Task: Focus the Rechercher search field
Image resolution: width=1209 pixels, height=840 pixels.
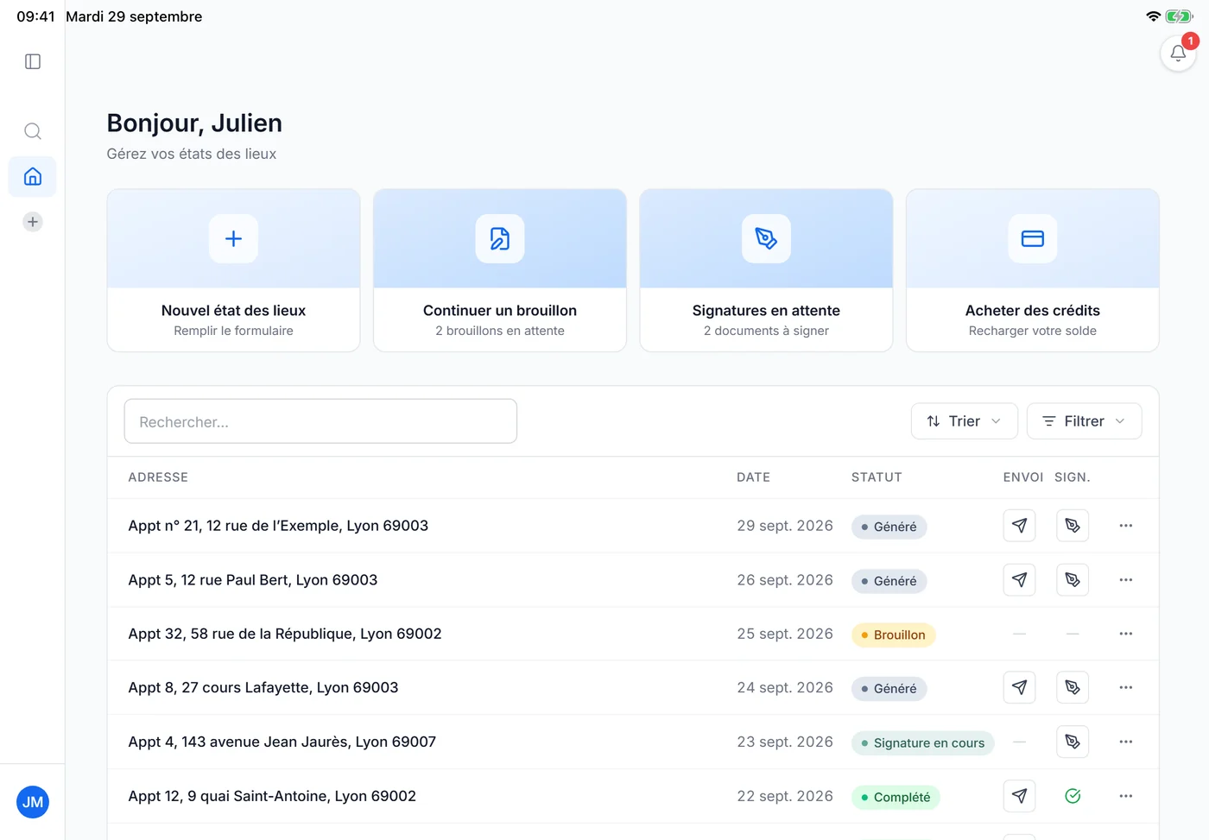Action: pos(320,421)
